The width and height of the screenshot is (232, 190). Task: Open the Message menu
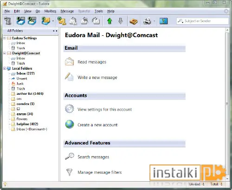[67, 11]
